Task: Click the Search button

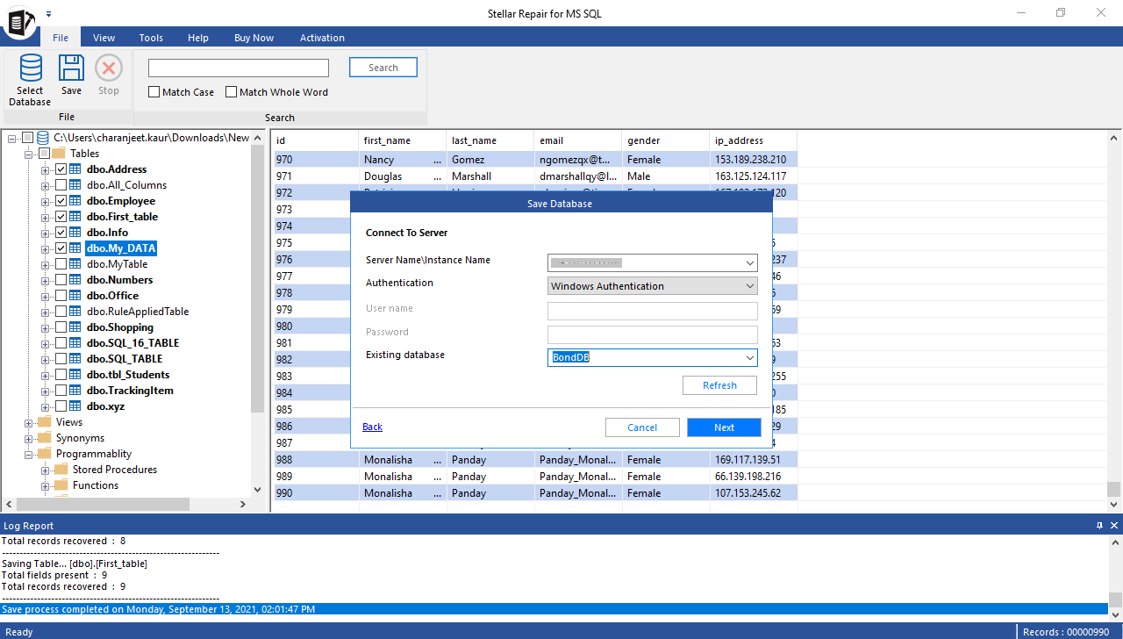Action: (x=383, y=68)
